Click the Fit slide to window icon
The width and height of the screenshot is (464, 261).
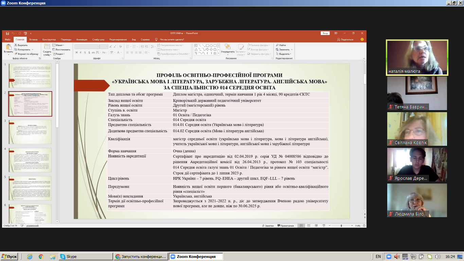pyautogui.click(x=363, y=226)
